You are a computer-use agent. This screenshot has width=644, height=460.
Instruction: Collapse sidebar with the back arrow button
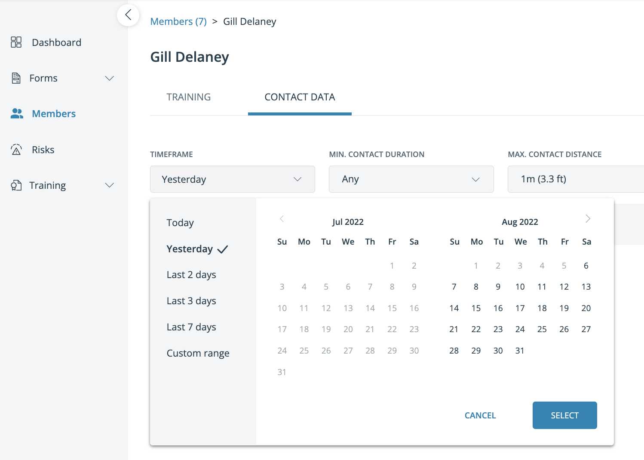(128, 15)
